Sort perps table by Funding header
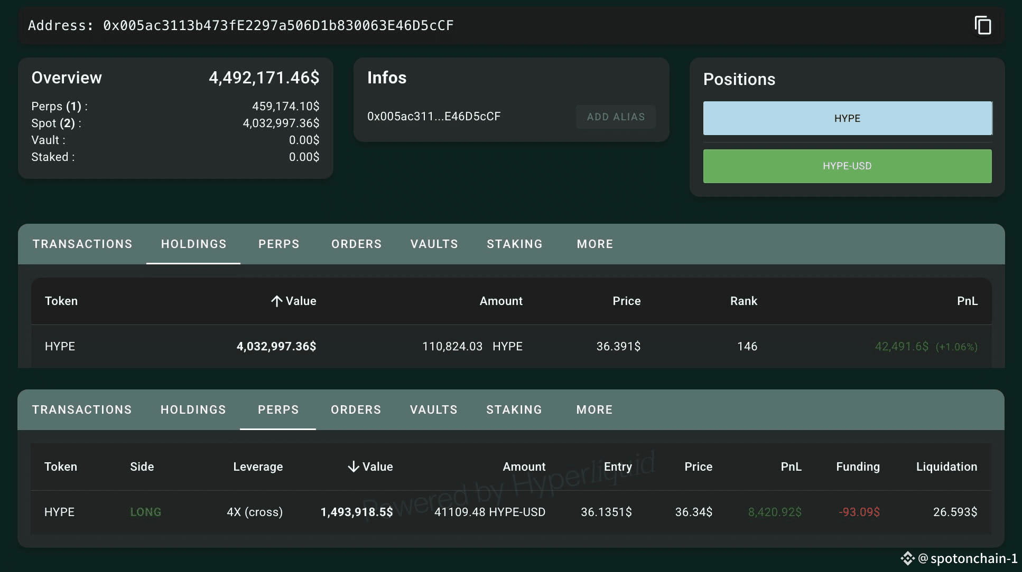This screenshot has height=572, width=1022. coord(858,467)
